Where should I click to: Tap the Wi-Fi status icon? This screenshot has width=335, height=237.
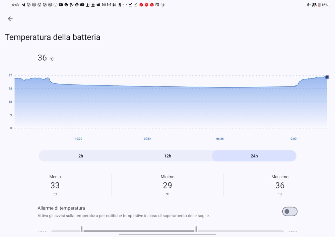click(x=314, y=5)
